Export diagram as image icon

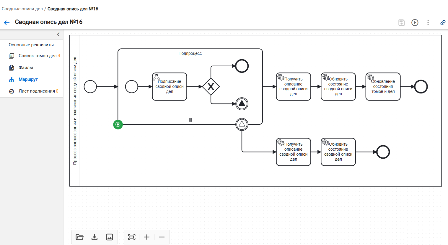point(110,237)
